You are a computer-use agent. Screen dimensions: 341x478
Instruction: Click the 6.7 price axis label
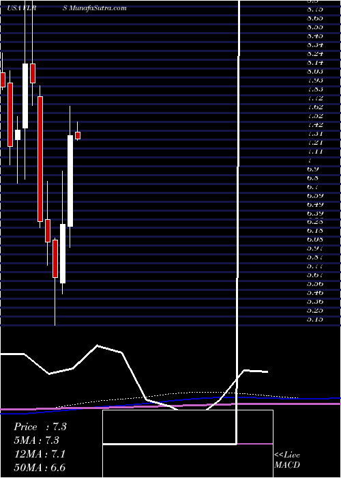point(313,186)
